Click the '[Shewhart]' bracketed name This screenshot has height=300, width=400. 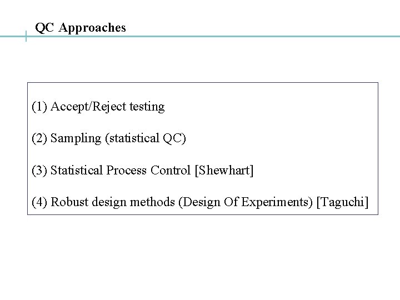224,171
